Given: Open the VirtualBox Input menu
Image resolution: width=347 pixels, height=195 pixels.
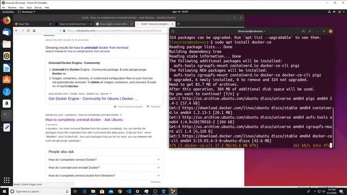Looking at the screenshot, I should click(x=29, y=8).
